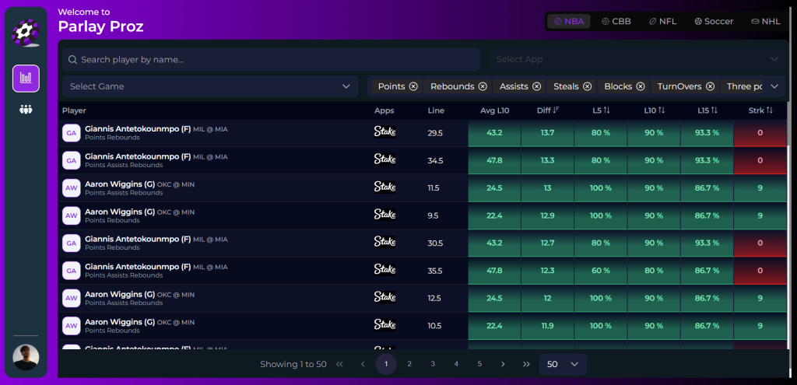The image size is (797, 385).
Task: Open the stats chart sidebar icon
Action: (x=26, y=79)
